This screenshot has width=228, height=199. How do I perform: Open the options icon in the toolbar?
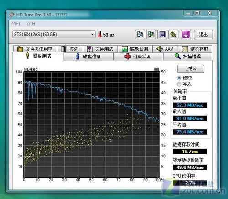pos(173,35)
